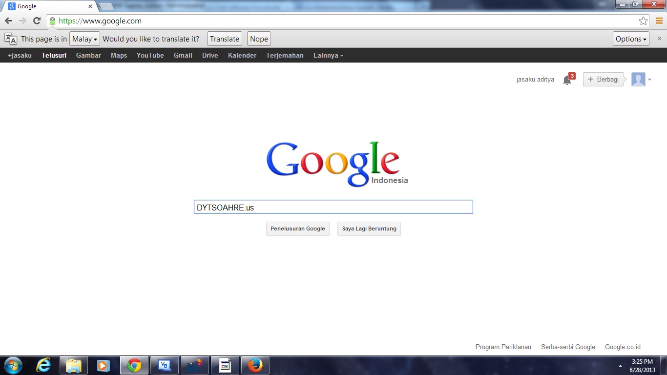Open Maps in the Google bar

pyautogui.click(x=119, y=55)
